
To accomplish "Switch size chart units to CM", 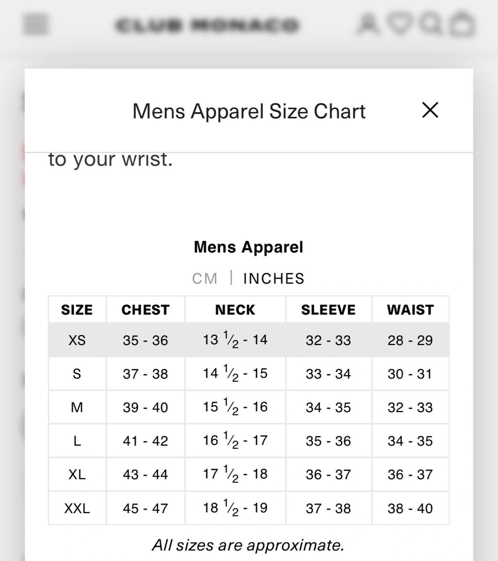I will coord(205,279).
